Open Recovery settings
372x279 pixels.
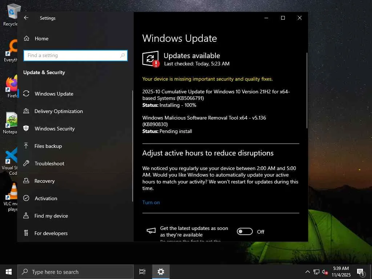[75, 181]
